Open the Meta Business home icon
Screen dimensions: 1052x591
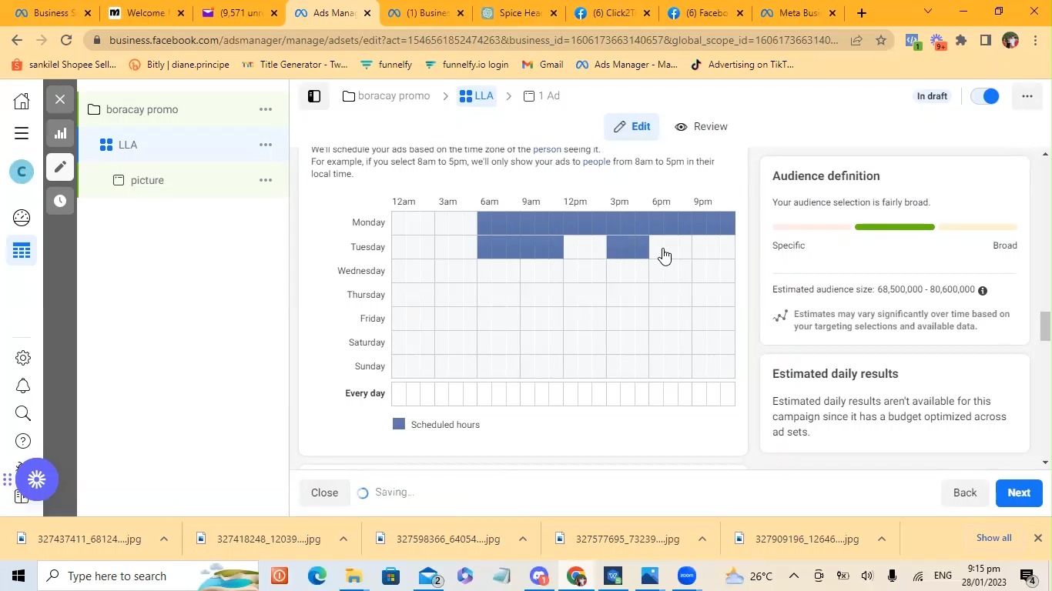pyautogui.click(x=22, y=102)
